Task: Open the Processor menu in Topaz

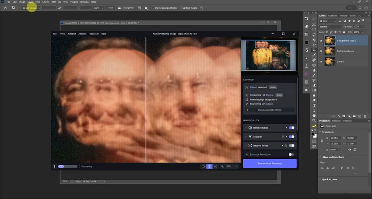Action: tap(94, 34)
